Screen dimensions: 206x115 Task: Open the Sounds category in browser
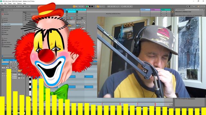tap(6, 20)
